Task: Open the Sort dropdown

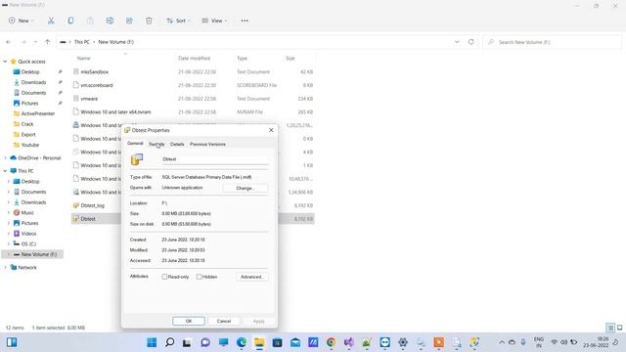Action: click(x=178, y=21)
